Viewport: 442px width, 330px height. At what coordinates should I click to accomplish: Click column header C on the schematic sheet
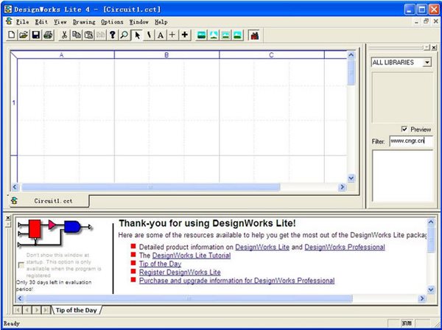(x=271, y=55)
